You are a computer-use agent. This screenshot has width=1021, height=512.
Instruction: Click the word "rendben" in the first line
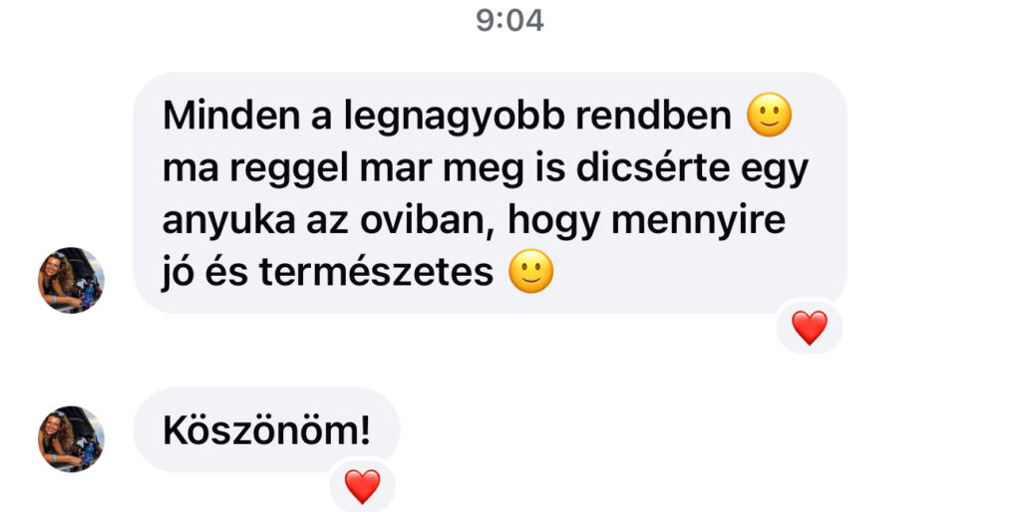[654, 116]
